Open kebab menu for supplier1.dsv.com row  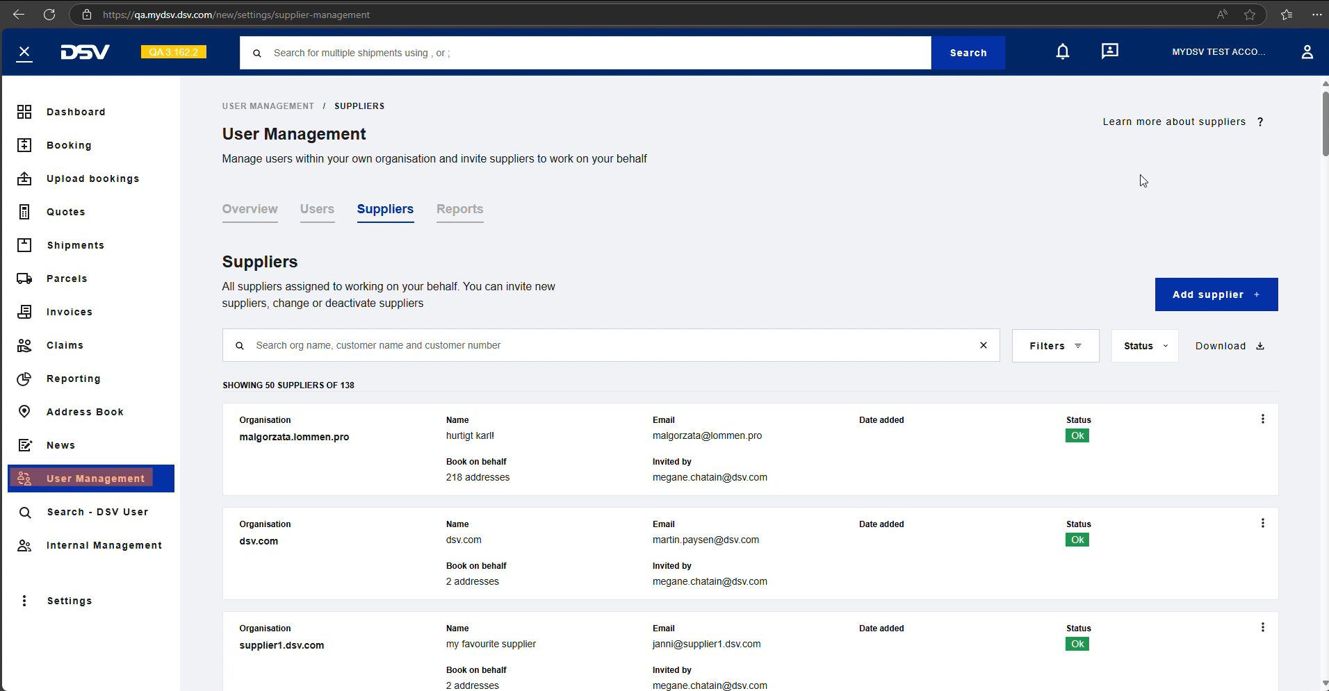tap(1262, 627)
